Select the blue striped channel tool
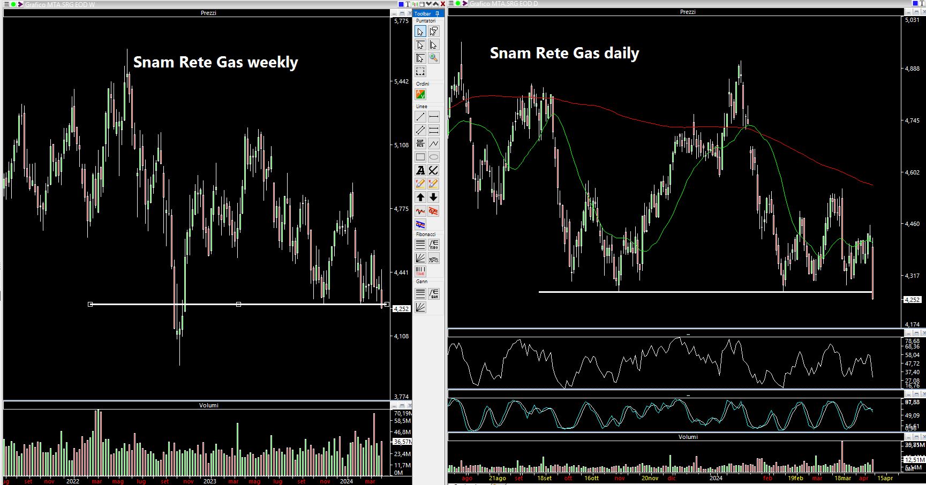This screenshot has width=926, height=485. click(x=420, y=224)
